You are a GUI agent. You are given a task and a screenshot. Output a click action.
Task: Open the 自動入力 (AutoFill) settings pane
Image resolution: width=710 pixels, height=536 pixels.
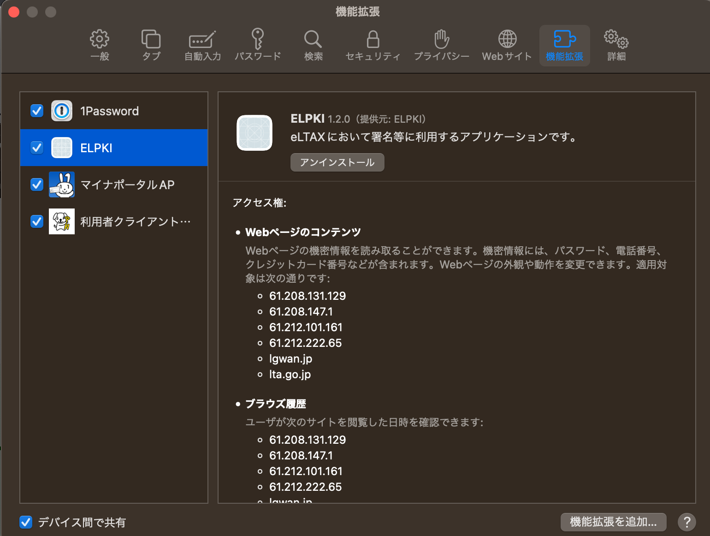point(202,45)
